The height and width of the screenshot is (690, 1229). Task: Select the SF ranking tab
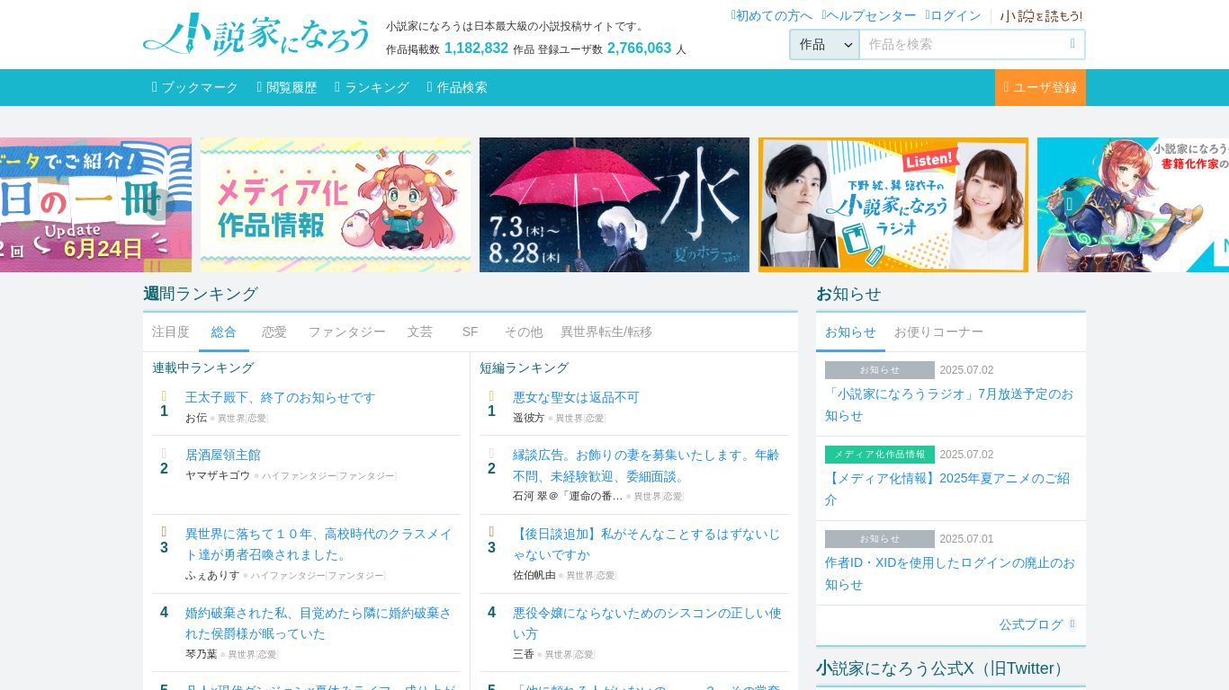(x=470, y=332)
